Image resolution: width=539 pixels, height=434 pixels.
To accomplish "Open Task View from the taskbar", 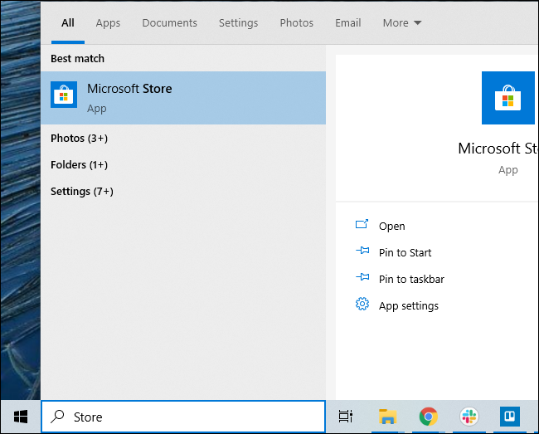I will click(347, 417).
